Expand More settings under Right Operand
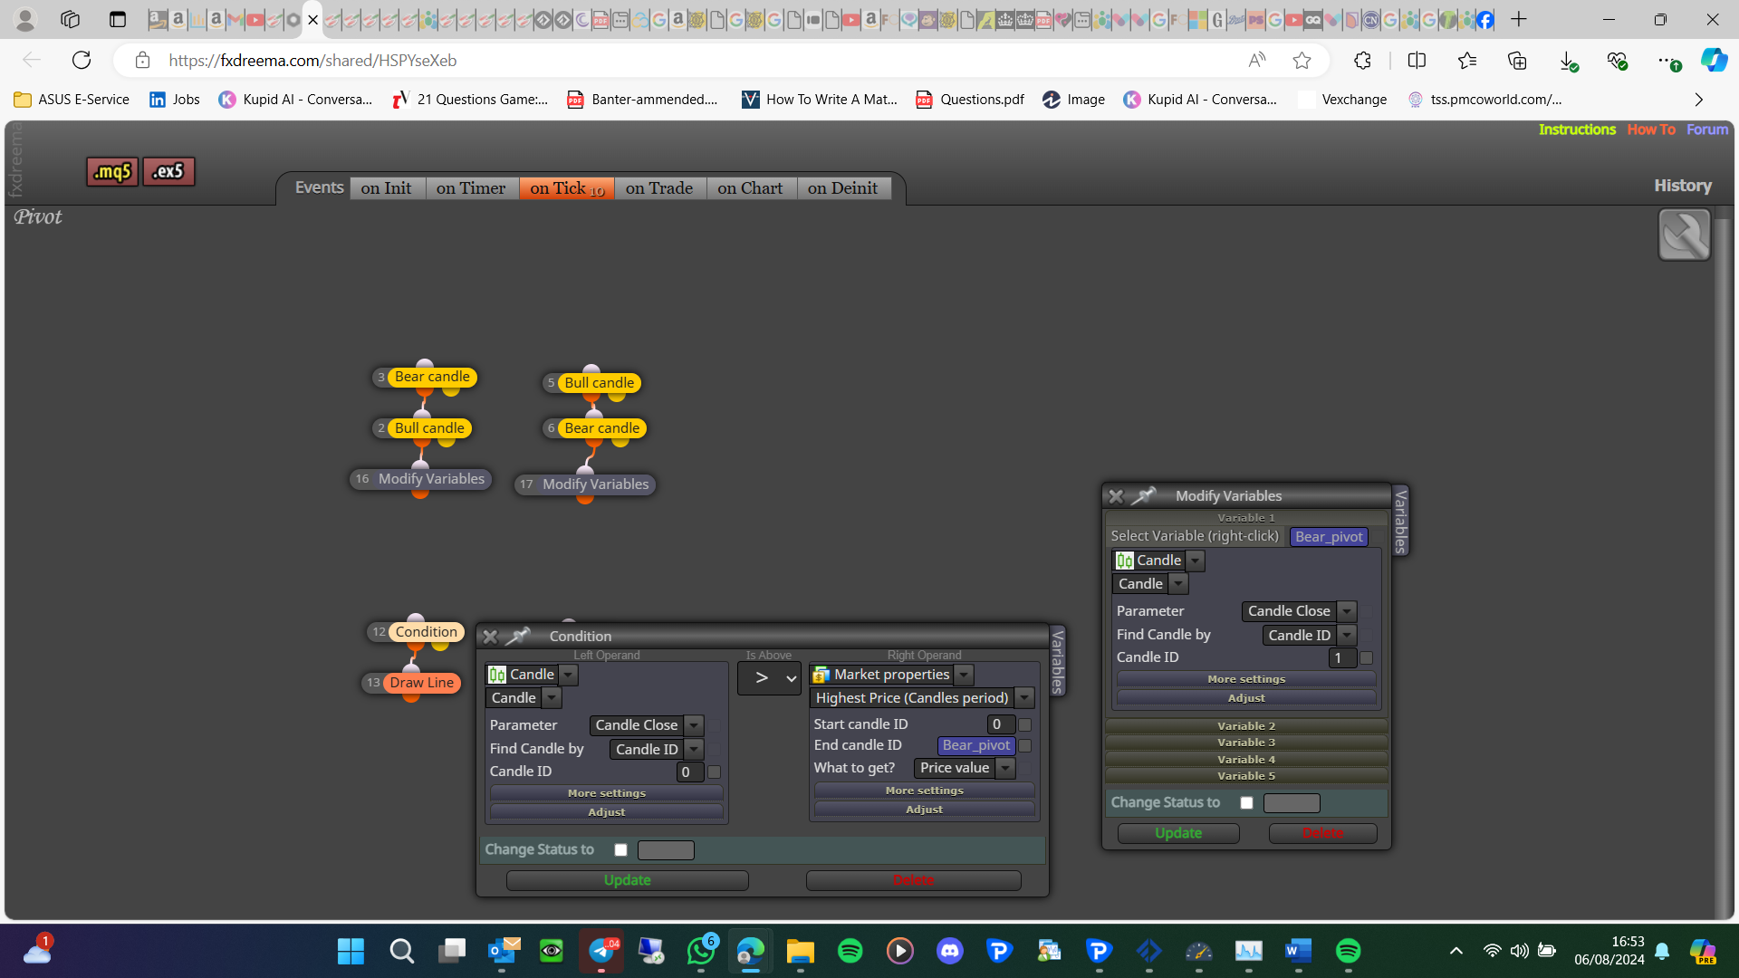This screenshot has height=978, width=1739. click(x=925, y=791)
